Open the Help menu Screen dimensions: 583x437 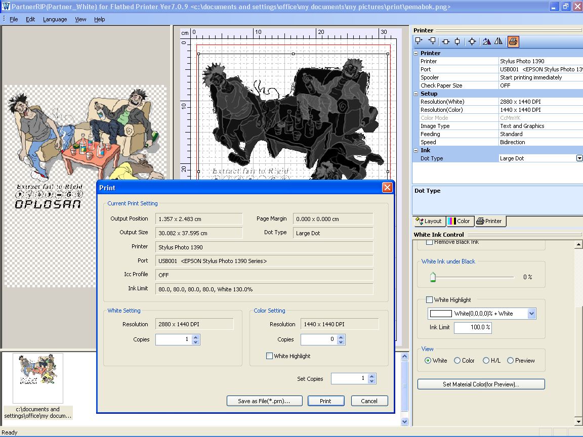(x=100, y=19)
